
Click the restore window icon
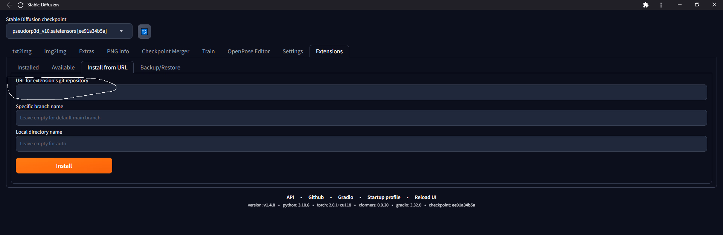click(697, 5)
